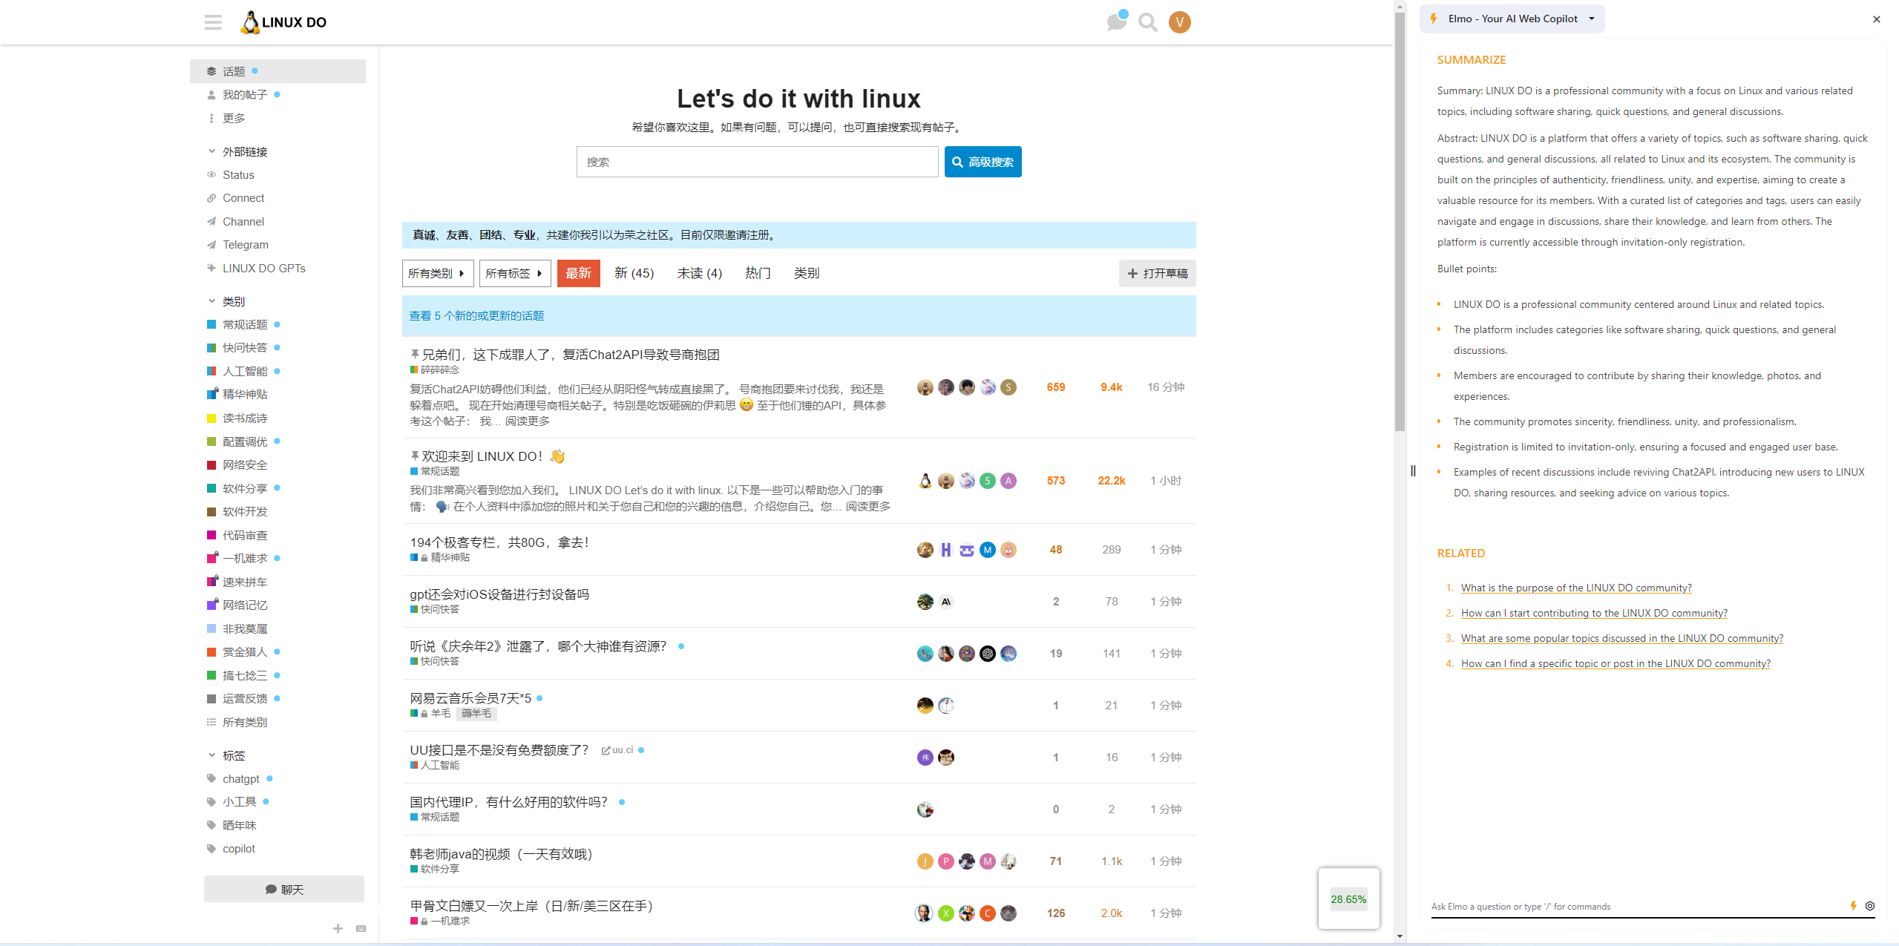The width and height of the screenshot is (1899, 946).
Task: Focus the Ask Elmo question input
Action: coord(1636,907)
